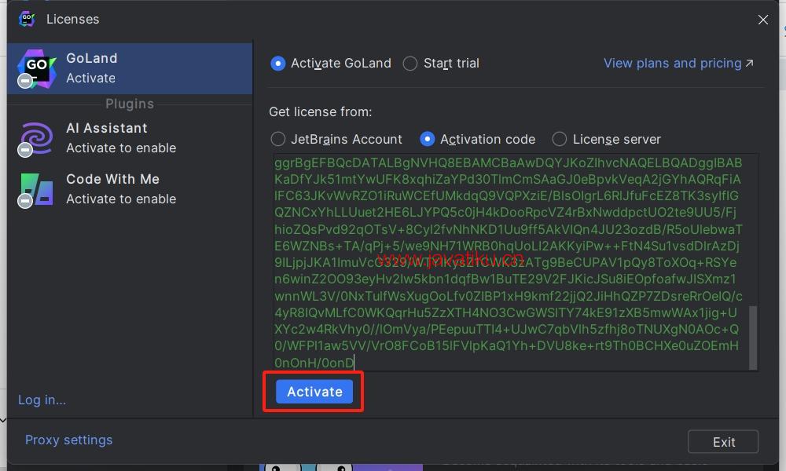Viewport: 786px width, 471px height.
Task: Click the minus badge on AI Assistant icon
Action: click(x=25, y=150)
